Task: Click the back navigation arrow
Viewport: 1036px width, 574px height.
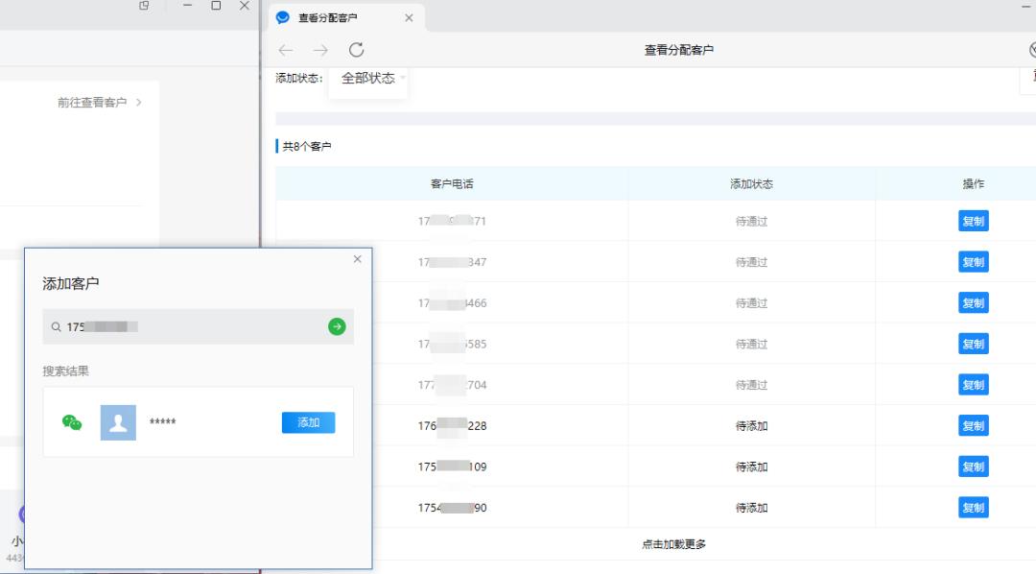Action: (285, 50)
